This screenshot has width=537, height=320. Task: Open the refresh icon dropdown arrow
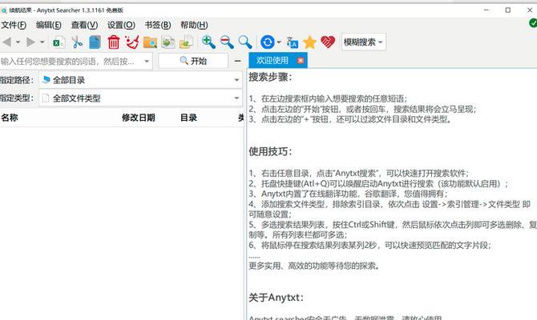(279, 42)
